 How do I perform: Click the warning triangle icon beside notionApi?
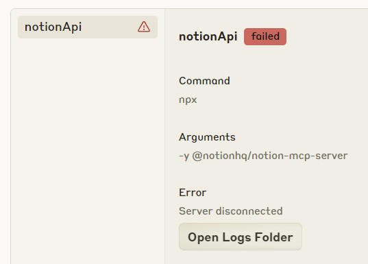tap(144, 27)
